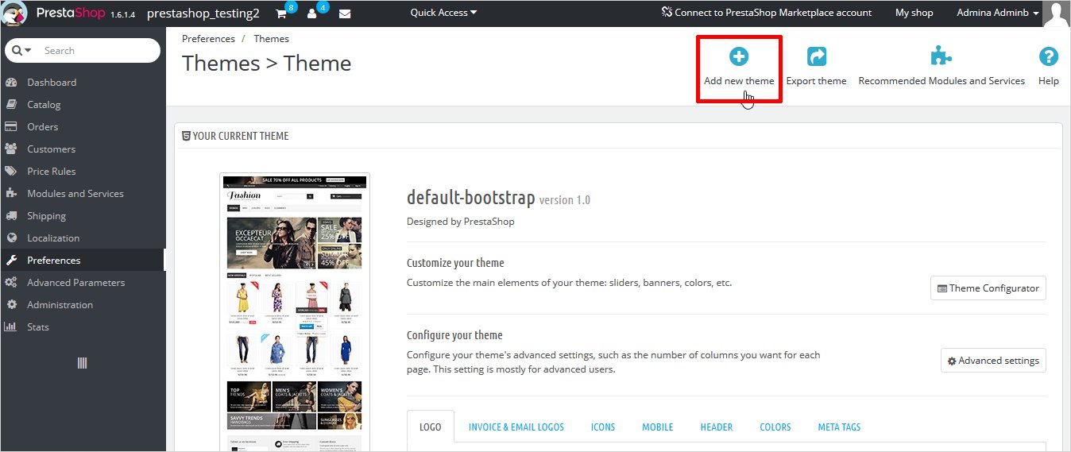Click the Preferences wrench icon
The image size is (1071, 452).
[11, 261]
